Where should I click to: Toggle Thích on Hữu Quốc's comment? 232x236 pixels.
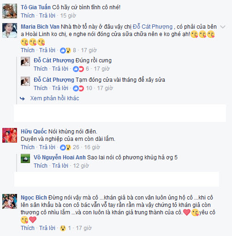tap(28, 147)
